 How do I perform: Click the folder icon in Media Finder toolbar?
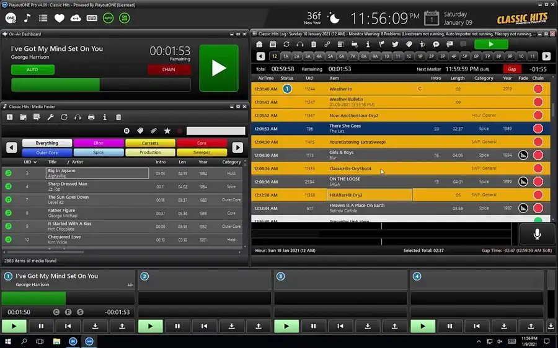point(23,117)
